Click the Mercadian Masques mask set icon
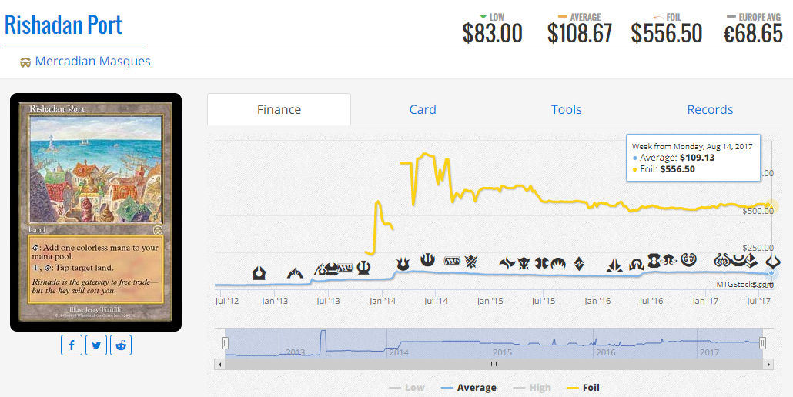Image resolution: width=793 pixels, height=397 pixels. (x=25, y=62)
